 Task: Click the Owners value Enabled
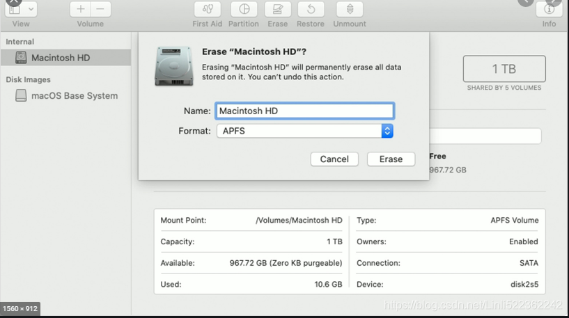point(524,241)
